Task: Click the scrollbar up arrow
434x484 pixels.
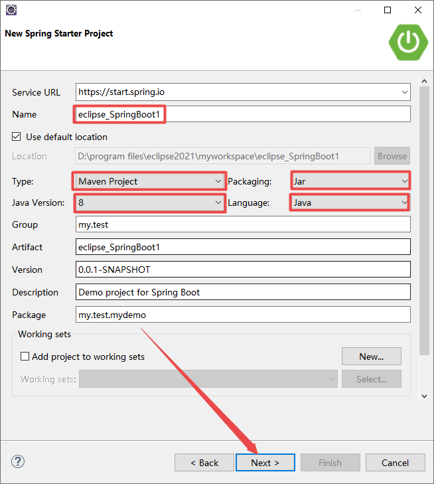Action: [x=425, y=81]
